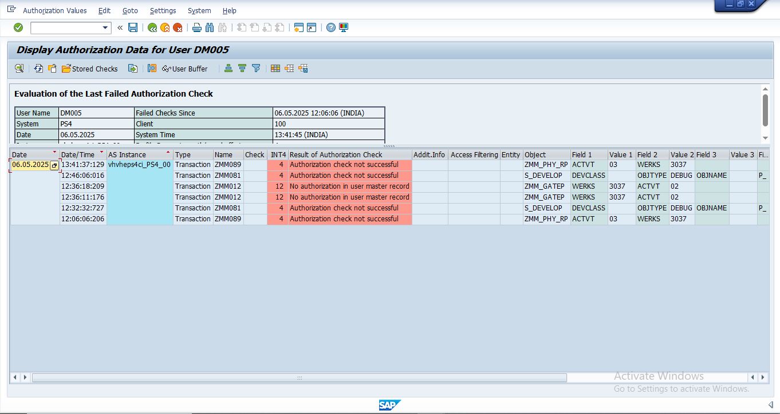This screenshot has height=414, width=780.
Task: Click the Sort Ascending icon
Action: tap(229, 69)
